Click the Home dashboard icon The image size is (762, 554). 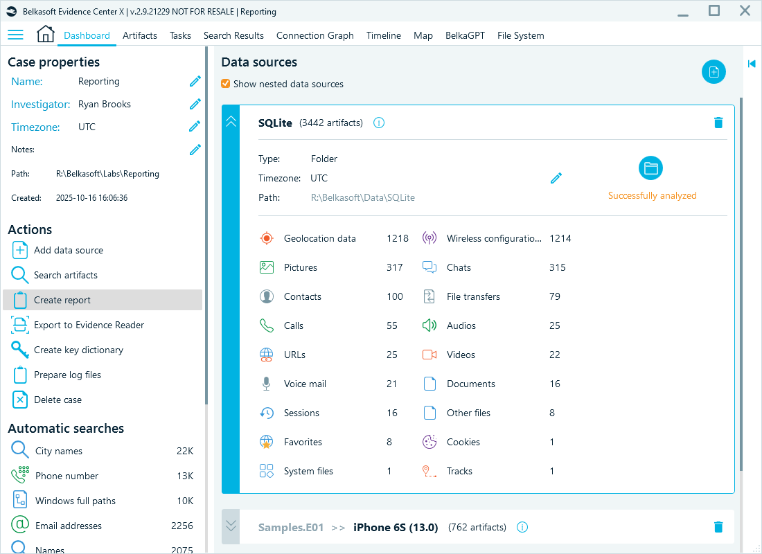tap(45, 33)
